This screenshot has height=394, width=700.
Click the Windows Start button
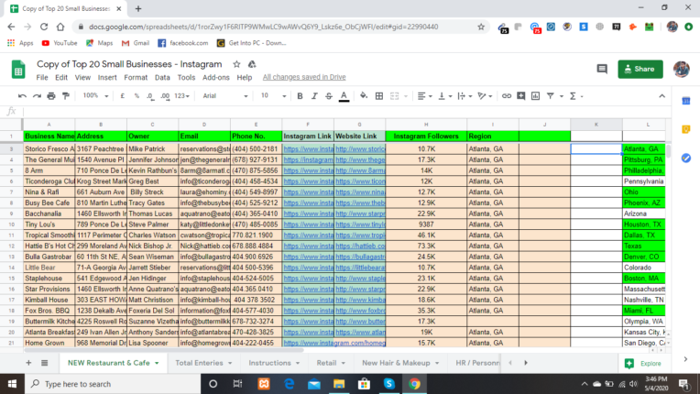(x=12, y=384)
